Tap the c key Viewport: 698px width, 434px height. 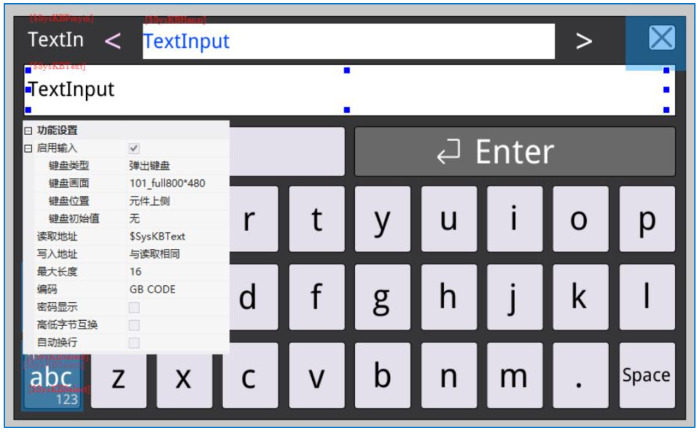pyautogui.click(x=250, y=375)
